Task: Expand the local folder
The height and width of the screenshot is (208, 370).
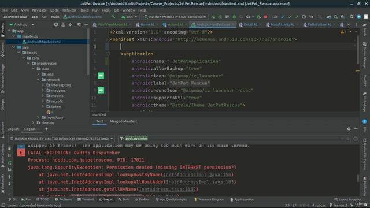Action: click(x=38, y=74)
